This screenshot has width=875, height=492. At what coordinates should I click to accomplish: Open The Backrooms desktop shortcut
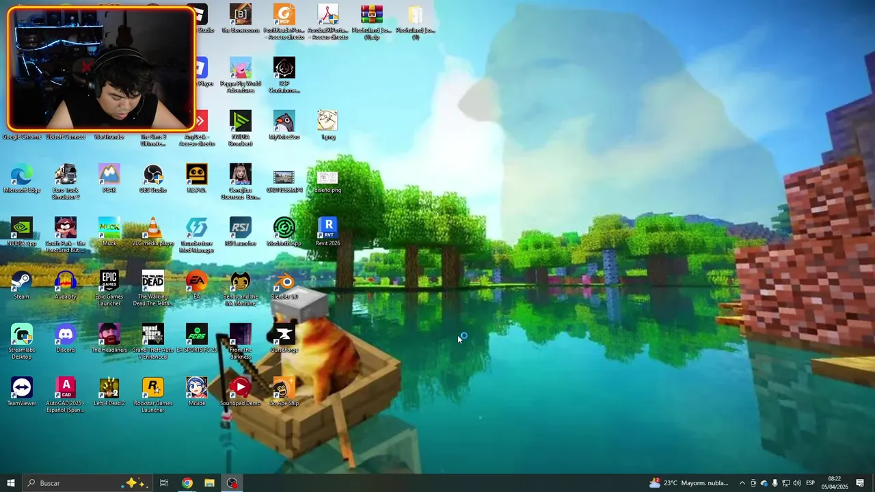[x=241, y=18]
